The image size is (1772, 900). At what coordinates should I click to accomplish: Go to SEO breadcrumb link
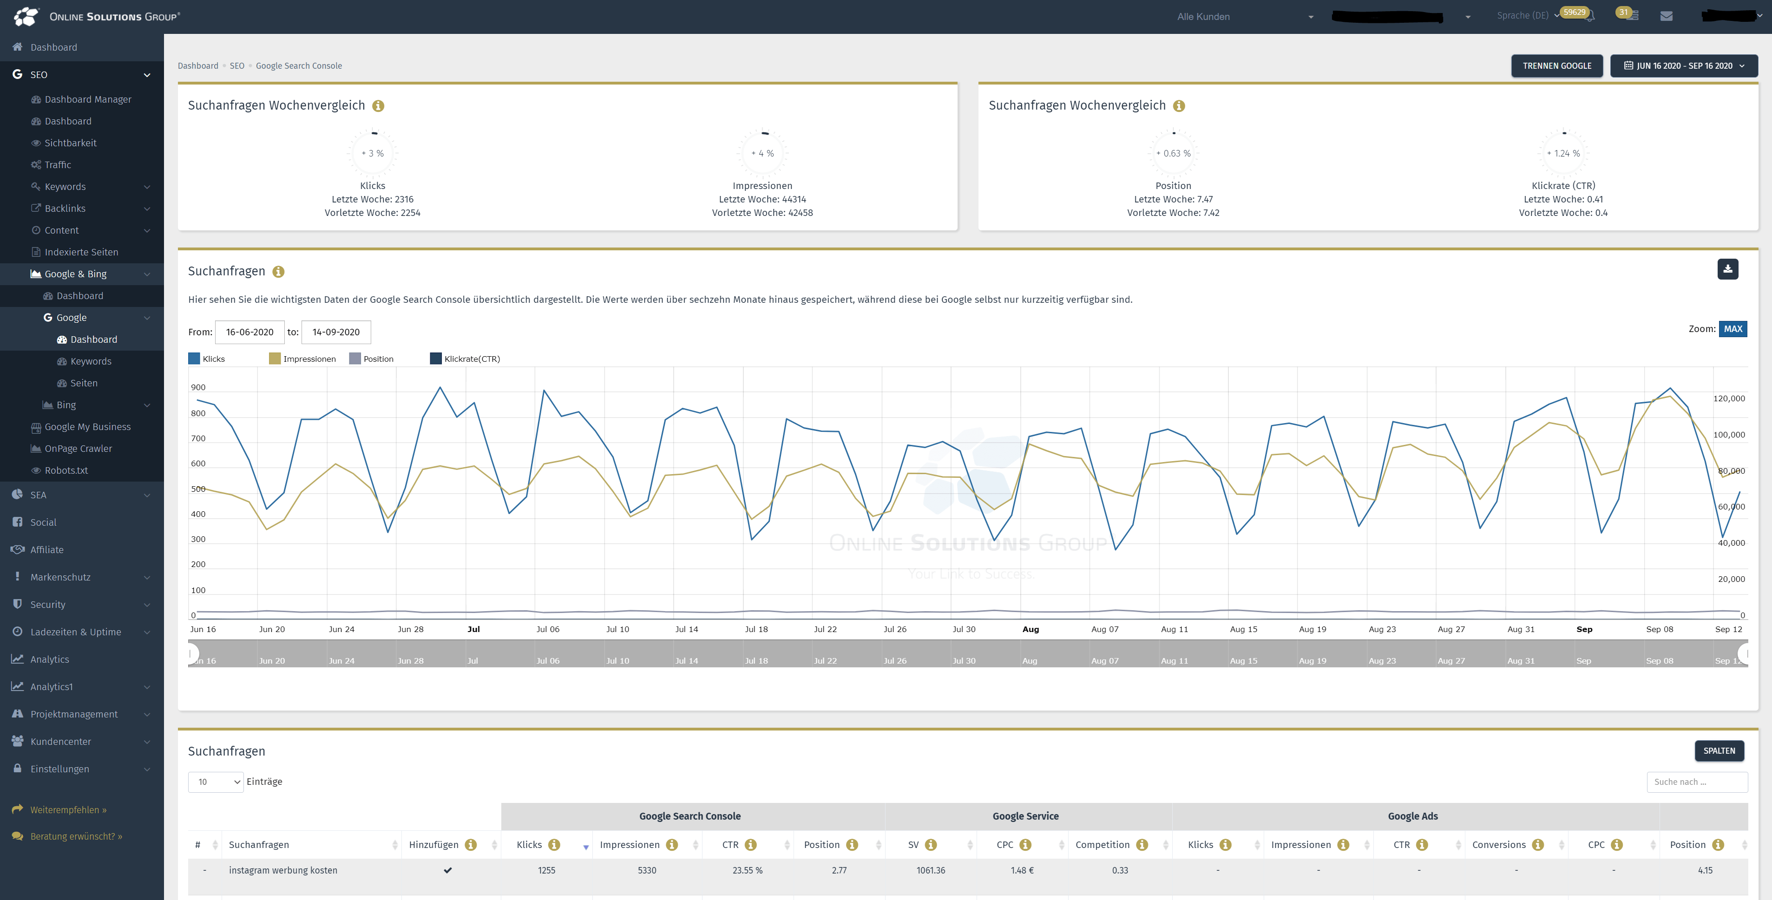(236, 66)
